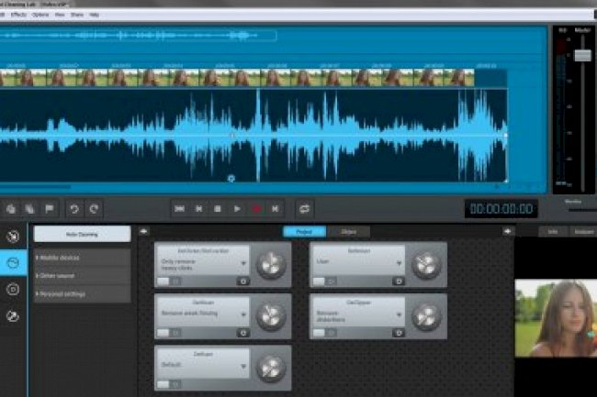Toggle the DeClicker/DeCrackler on/off switch
Screen dimensions: 597x397
(169, 281)
